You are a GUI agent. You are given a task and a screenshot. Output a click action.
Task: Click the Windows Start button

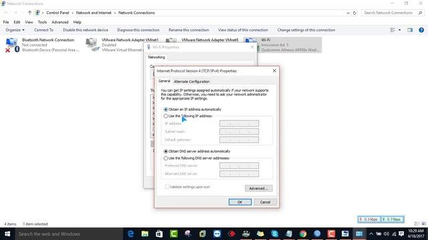[x=7, y=234]
